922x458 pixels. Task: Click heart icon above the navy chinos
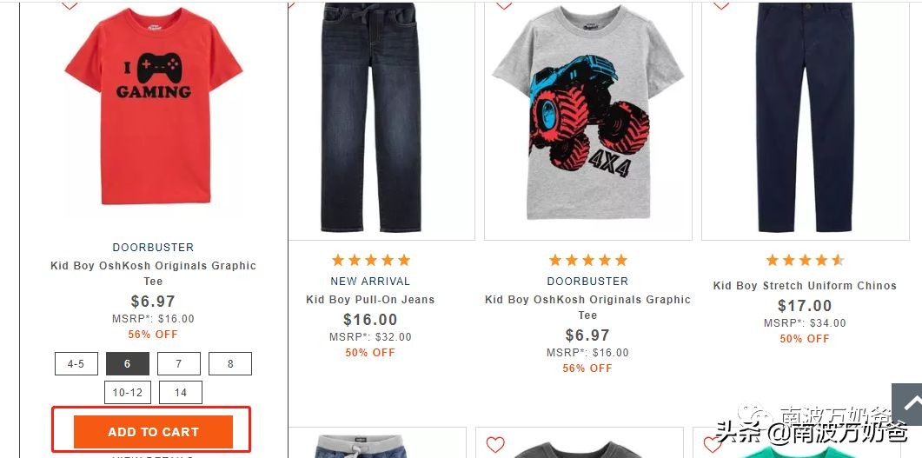[x=721, y=5]
